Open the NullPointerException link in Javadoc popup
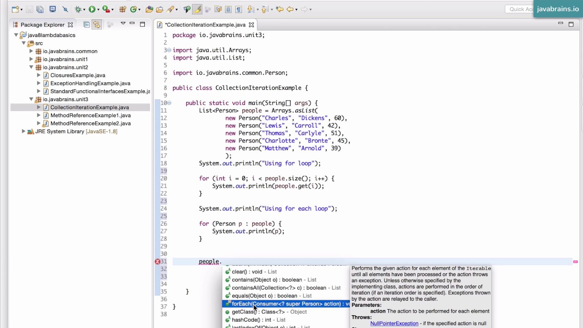This screenshot has width=583, height=328. click(x=394, y=323)
